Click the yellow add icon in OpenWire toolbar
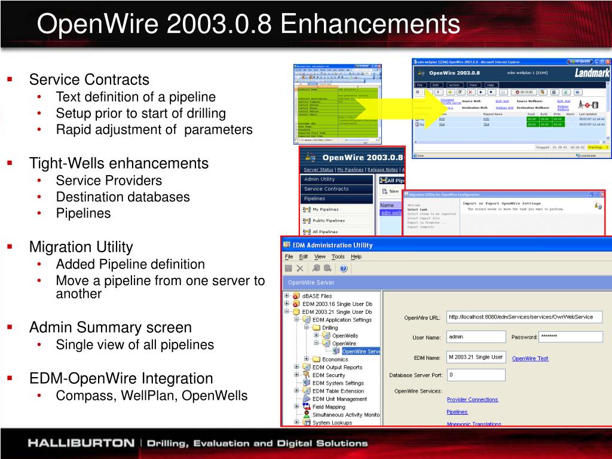The height and width of the screenshot is (459, 612). pos(450,92)
